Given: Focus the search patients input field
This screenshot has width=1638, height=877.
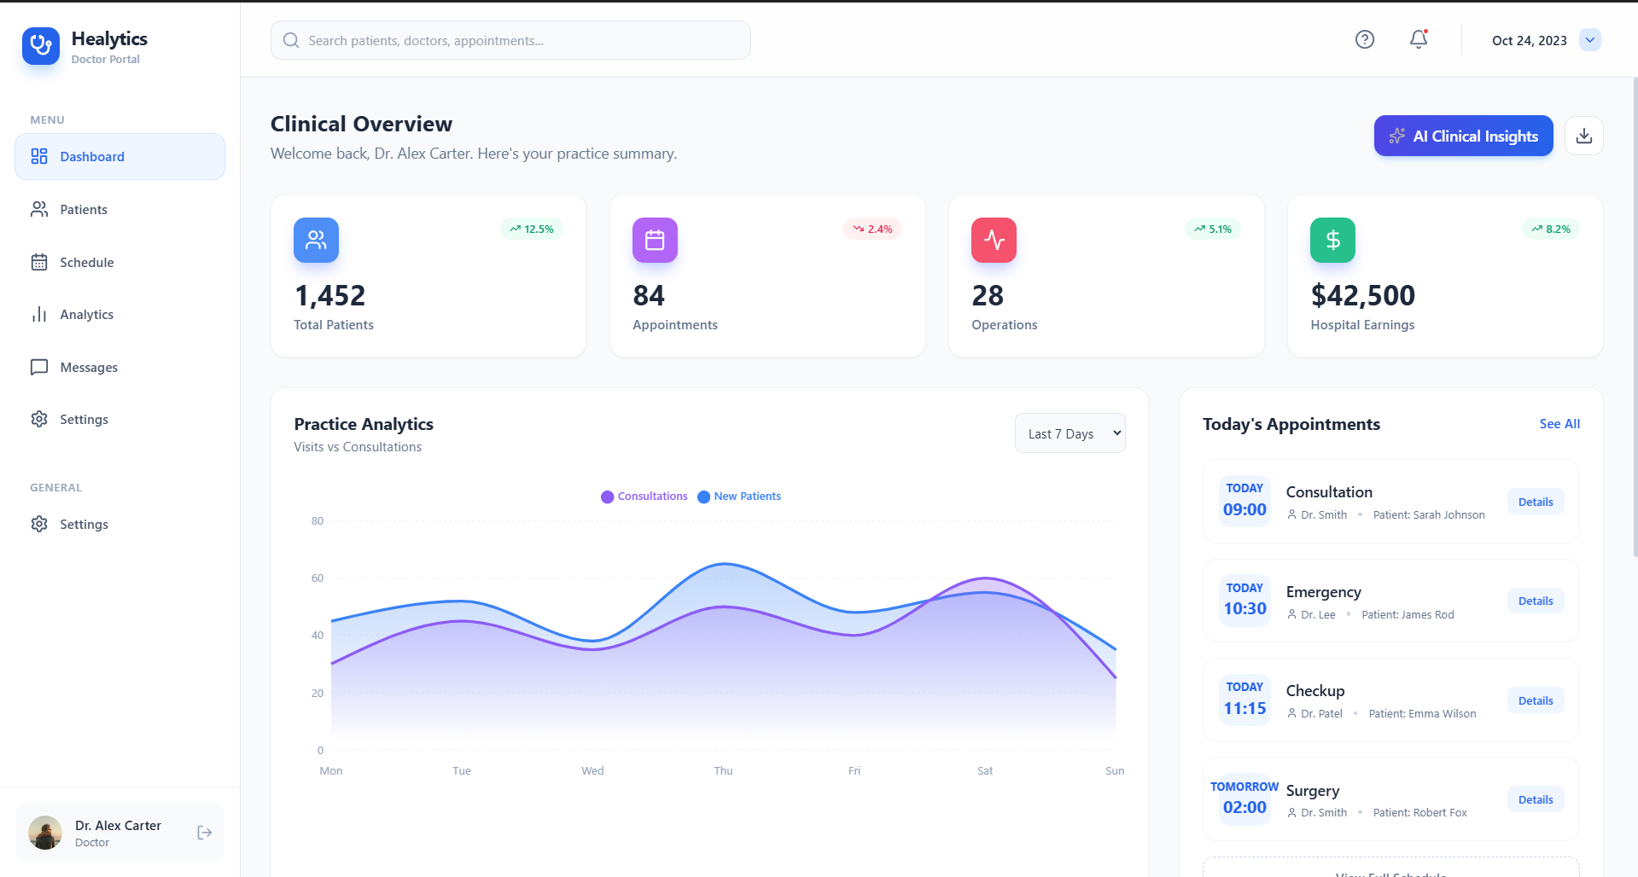Looking at the screenshot, I should point(510,40).
